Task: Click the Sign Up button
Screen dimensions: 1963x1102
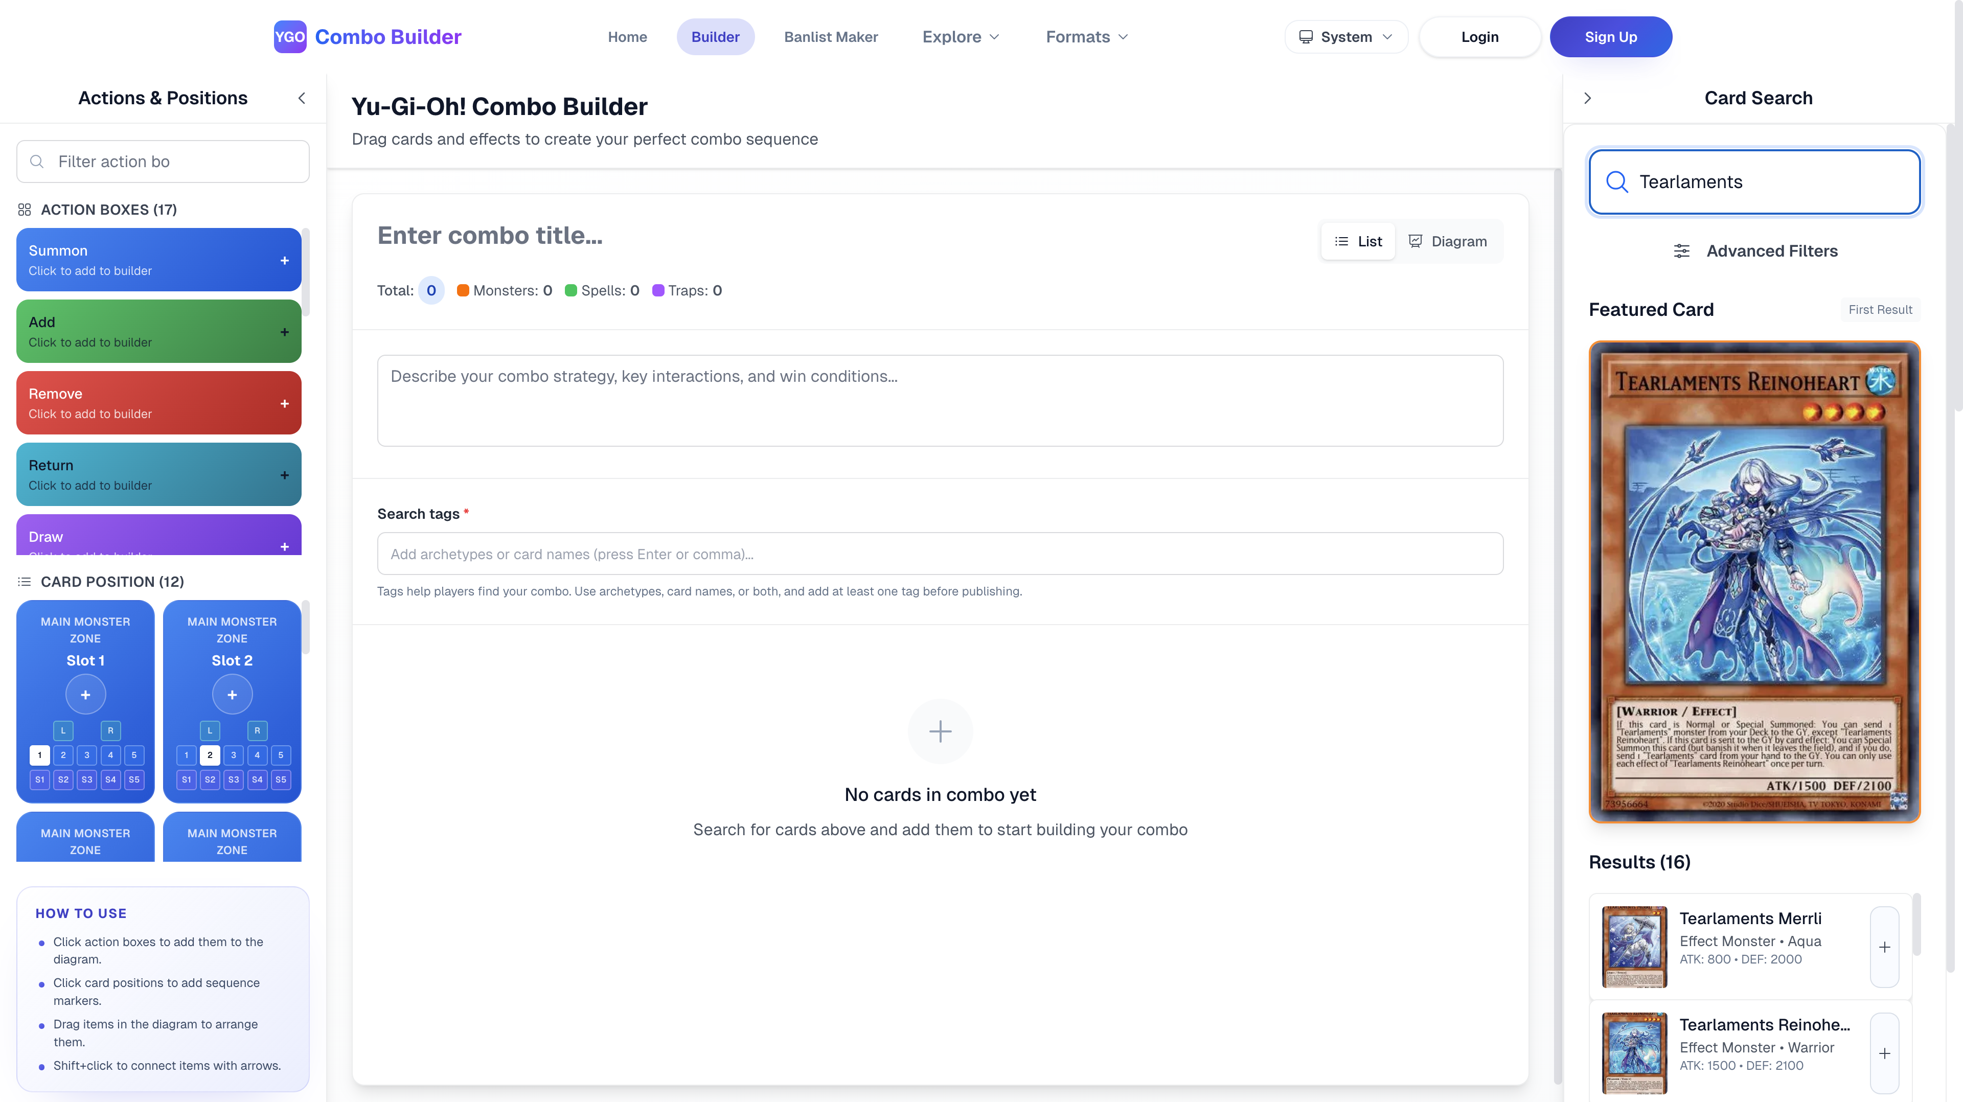Action: pyautogui.click(x=1610, y=37)
